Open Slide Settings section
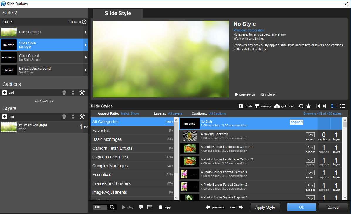This screenshot has width=351, height=214. tap(44, 32)
